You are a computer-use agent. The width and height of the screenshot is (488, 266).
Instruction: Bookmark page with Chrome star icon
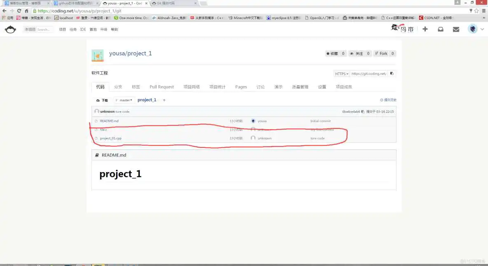[476, 11]
